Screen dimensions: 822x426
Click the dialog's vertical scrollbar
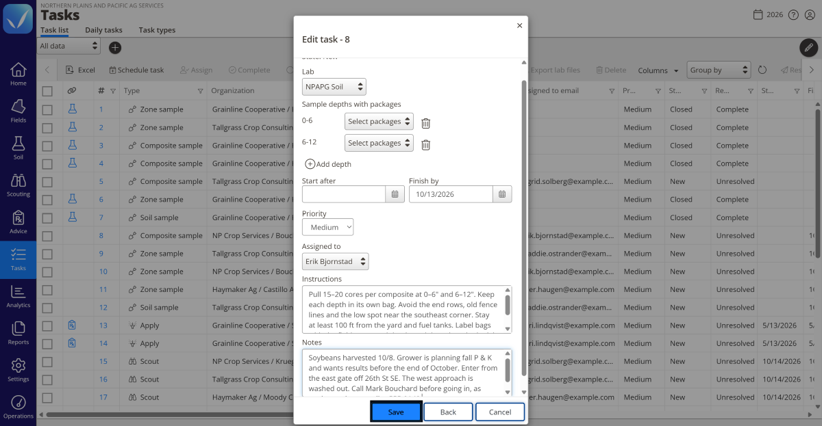(x=524, y=226)
